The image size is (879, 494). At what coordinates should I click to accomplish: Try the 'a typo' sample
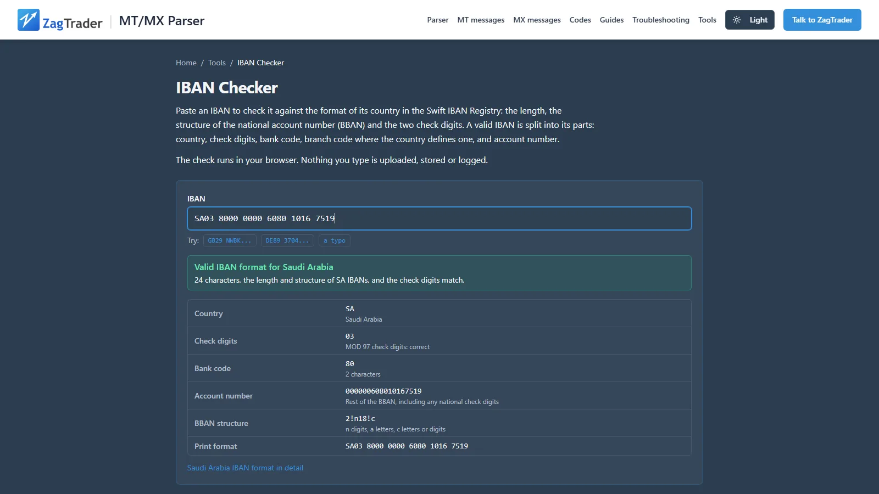click(x=334, y=240)
